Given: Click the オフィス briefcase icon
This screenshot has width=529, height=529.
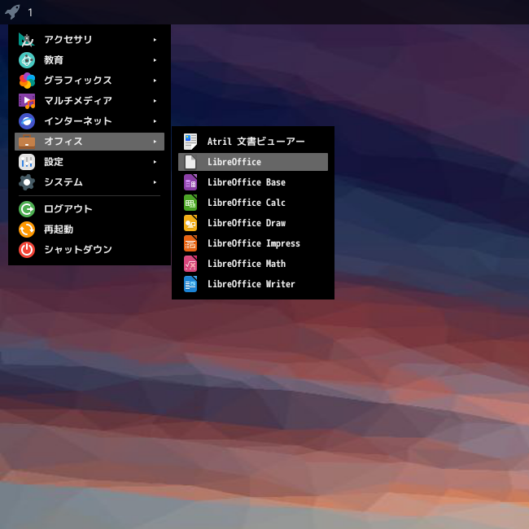Looking at the screenshot, I should coord(27,142).
